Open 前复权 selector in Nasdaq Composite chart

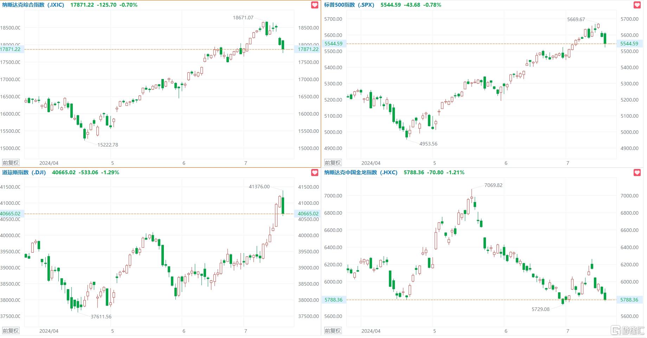[x=11, y=163]
